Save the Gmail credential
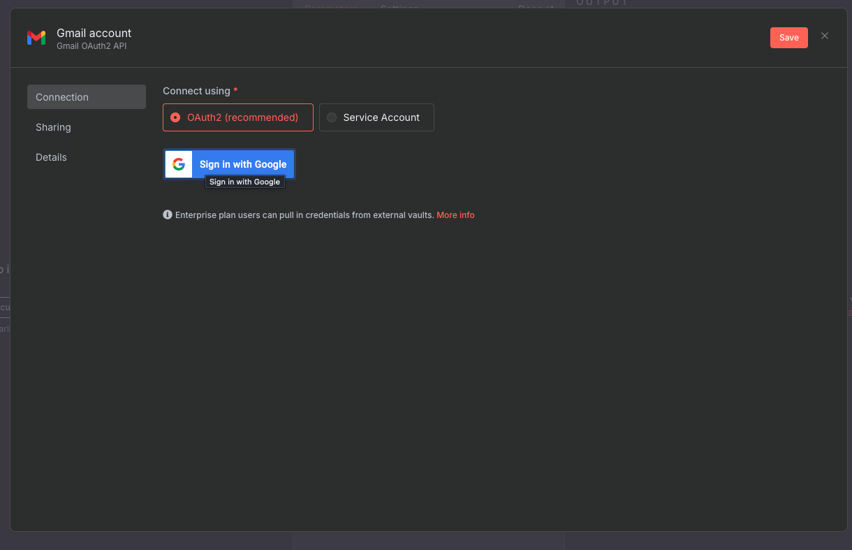This screenshot has height=550, width=852. point(789,38)
